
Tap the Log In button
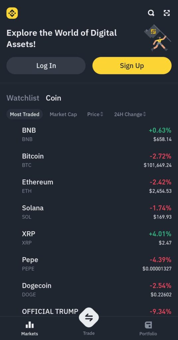pyautogui.click(x=46, y=65)
